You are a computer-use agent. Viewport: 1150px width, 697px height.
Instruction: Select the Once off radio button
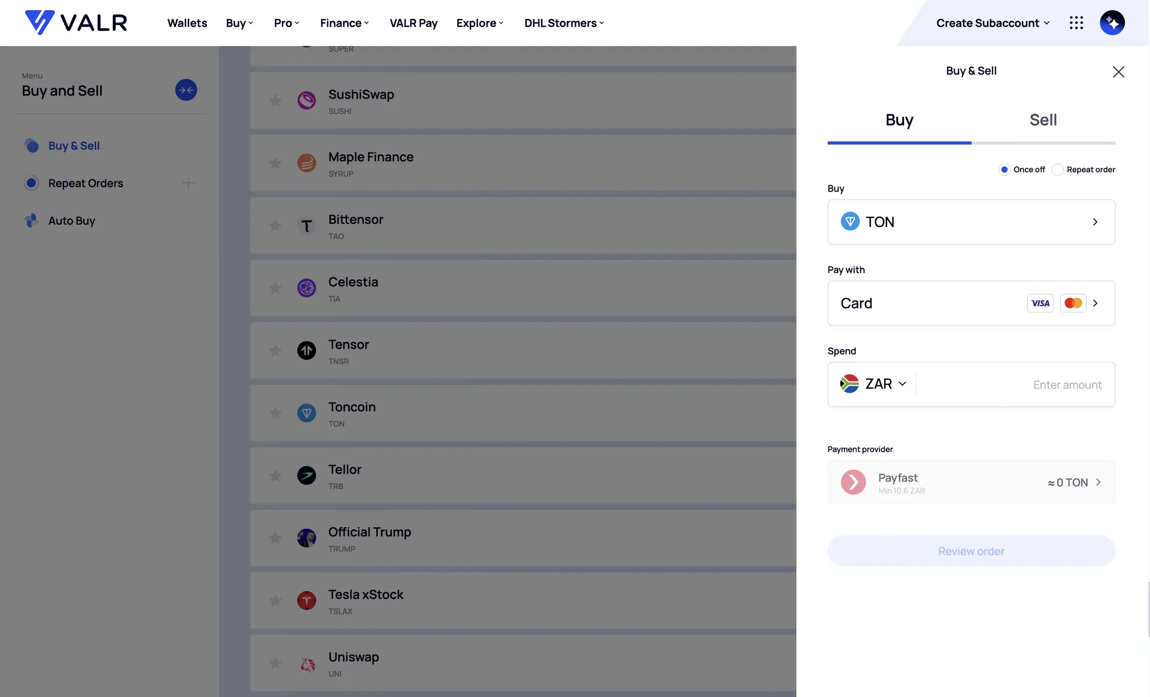click(x=1004, y=170)
